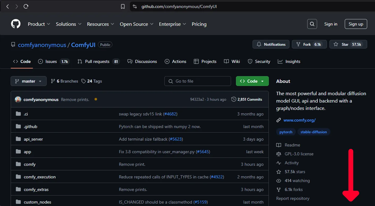Click the www.comfy.org link icon
The image size is (375, 206).
pyautogui.click(x=279, y=120)
